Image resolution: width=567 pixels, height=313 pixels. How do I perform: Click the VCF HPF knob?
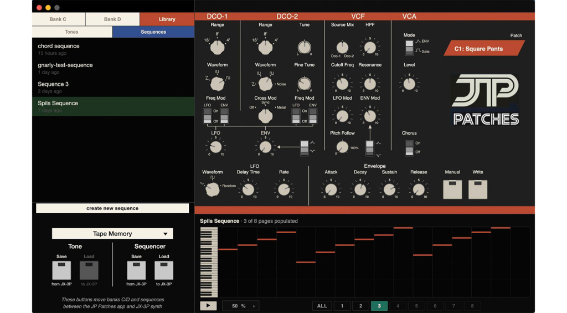[x=369, y=48]
